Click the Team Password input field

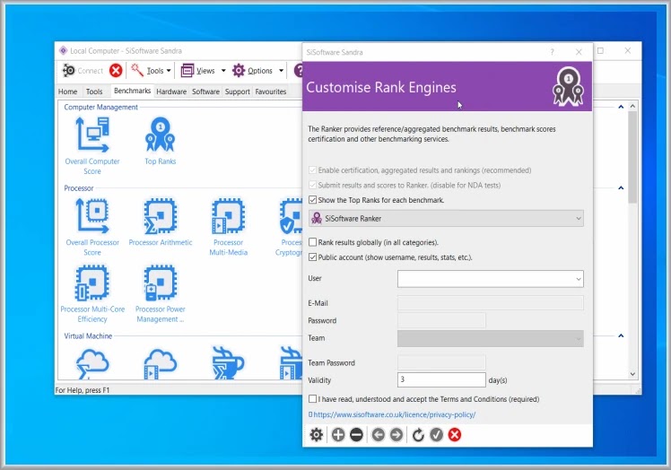(x=441, y=362)
